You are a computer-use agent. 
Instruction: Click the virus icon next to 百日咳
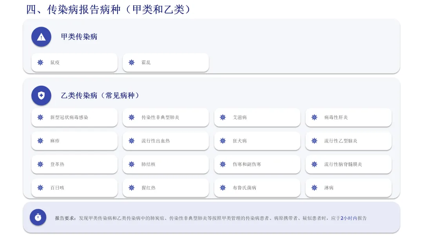40,188
